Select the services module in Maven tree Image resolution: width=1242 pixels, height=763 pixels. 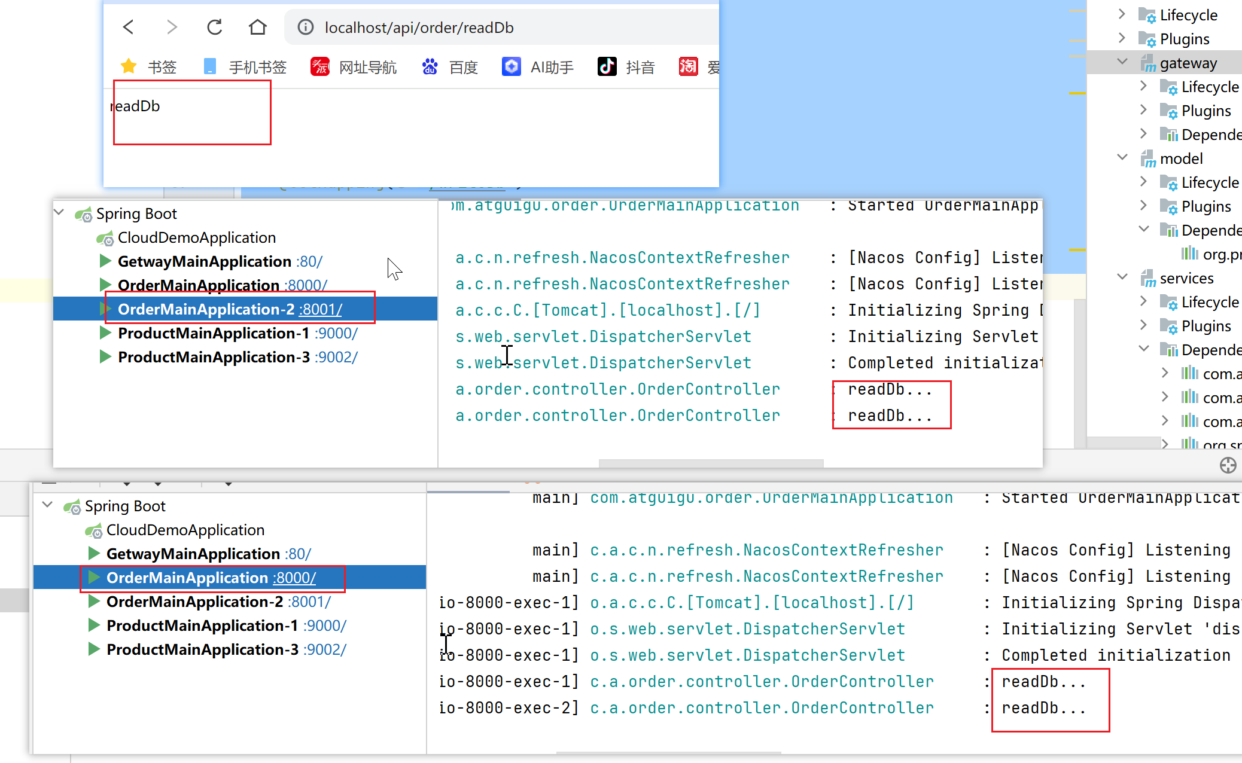pyautogui.click(x=1186, y=278)
